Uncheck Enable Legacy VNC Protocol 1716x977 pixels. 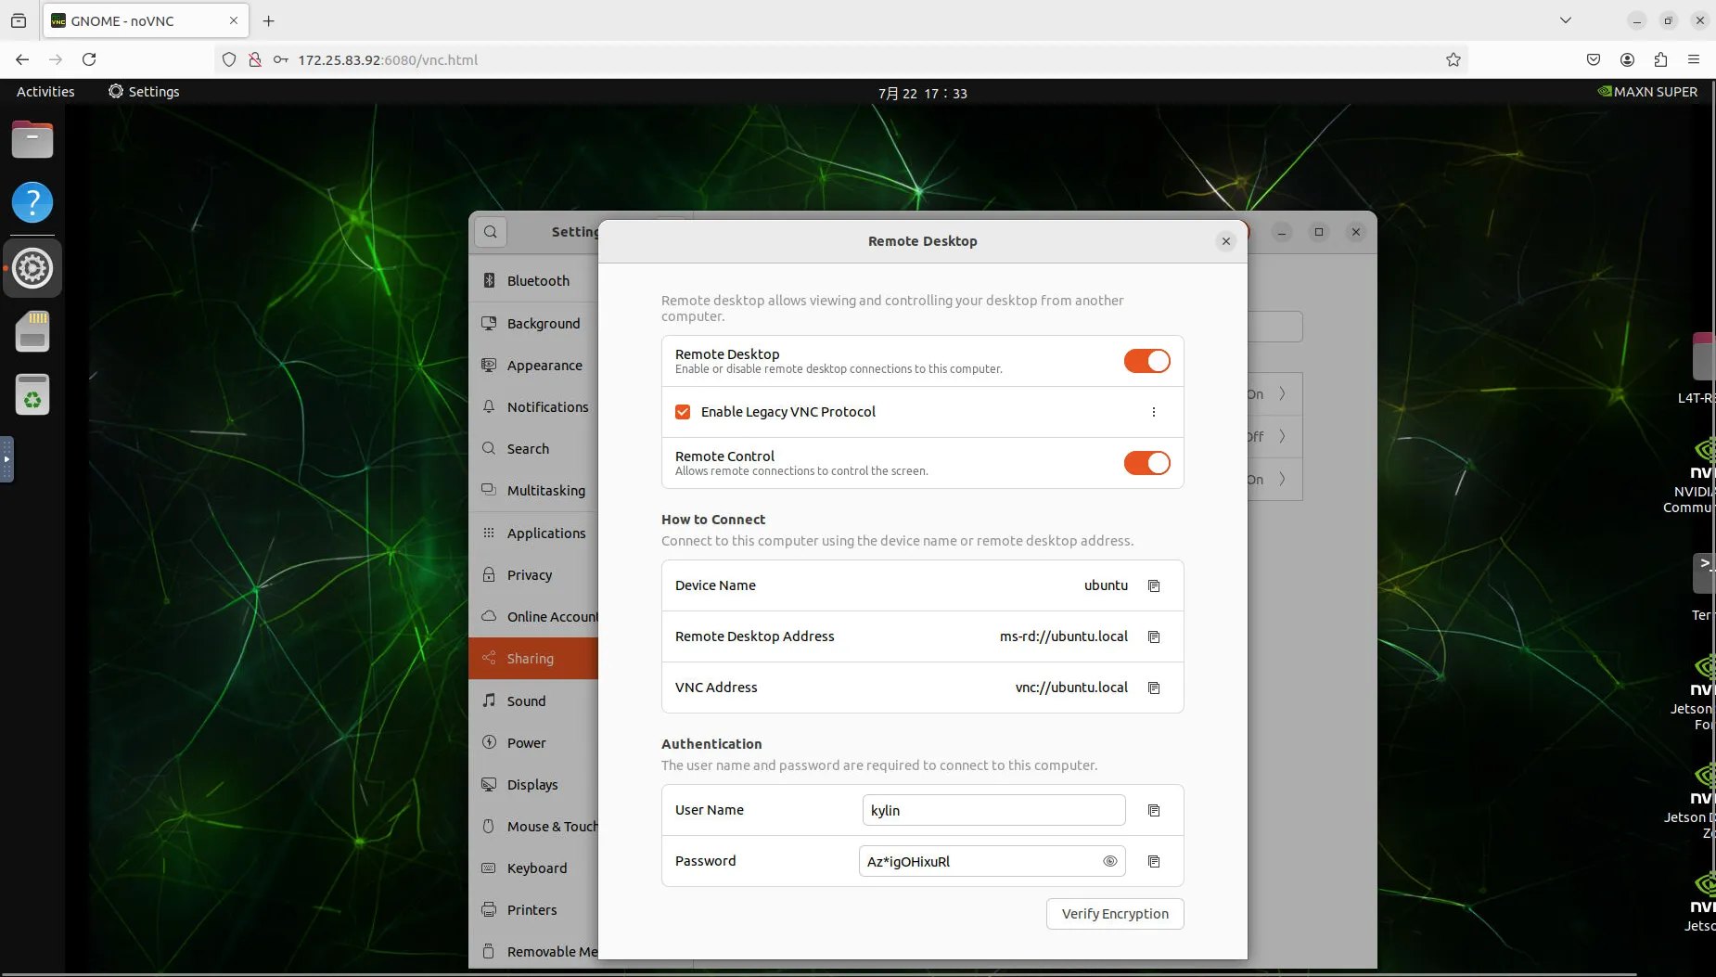pos(683,412)
